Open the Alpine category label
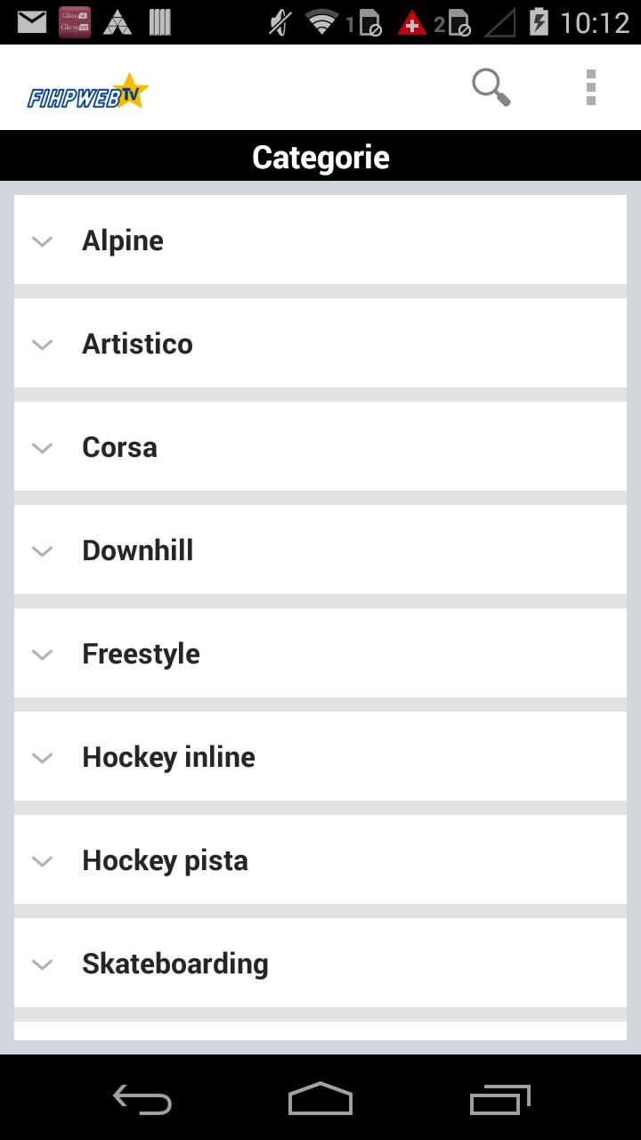Viewport: 641px width, 1140px height. [x=123, y=240]
